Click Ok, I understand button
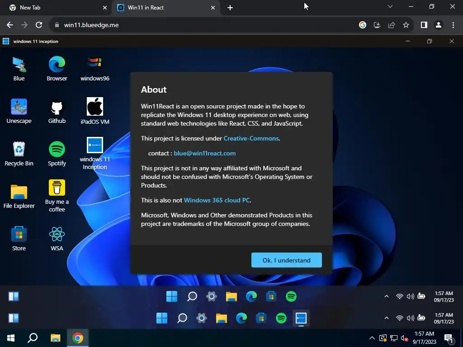The height and width of the screenshot is (347, 463). [x=286, y=260]
